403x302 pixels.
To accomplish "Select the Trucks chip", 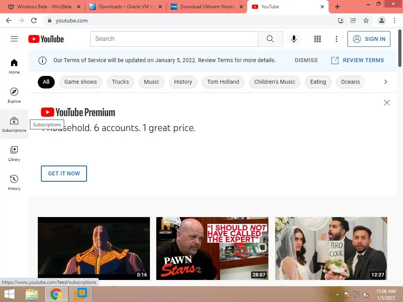I will (x=120, y=82).
